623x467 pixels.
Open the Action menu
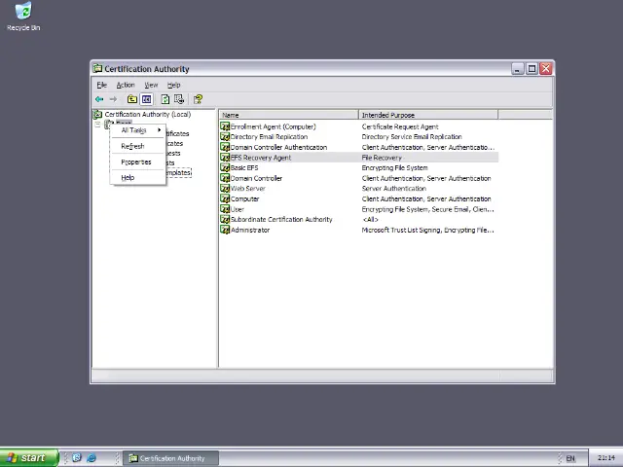click(x=126, y=85)
